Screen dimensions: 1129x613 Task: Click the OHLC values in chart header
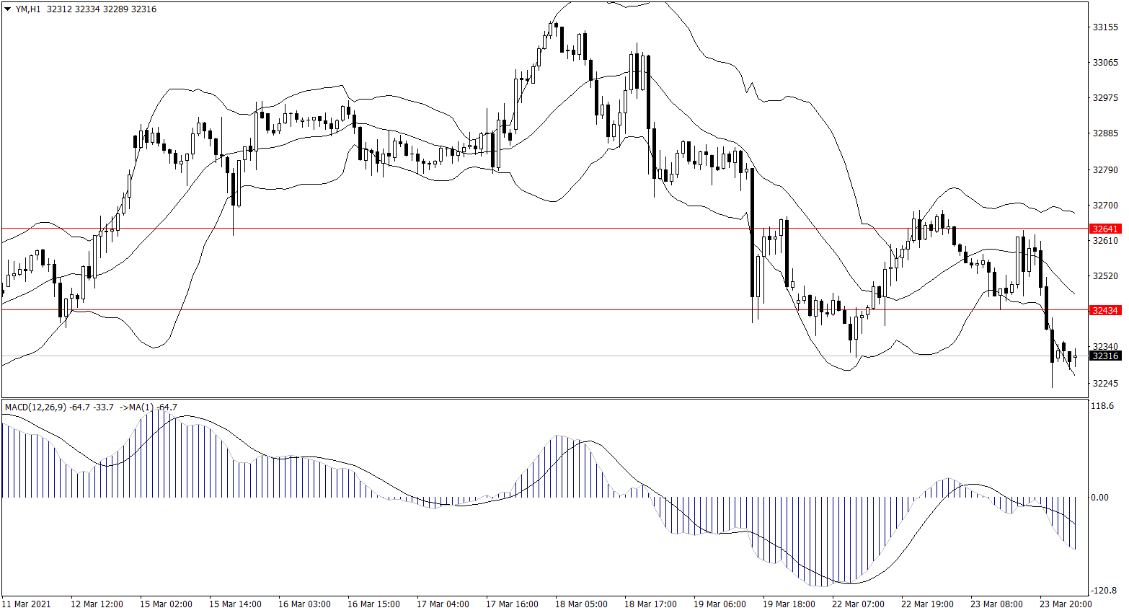point(101,9)
